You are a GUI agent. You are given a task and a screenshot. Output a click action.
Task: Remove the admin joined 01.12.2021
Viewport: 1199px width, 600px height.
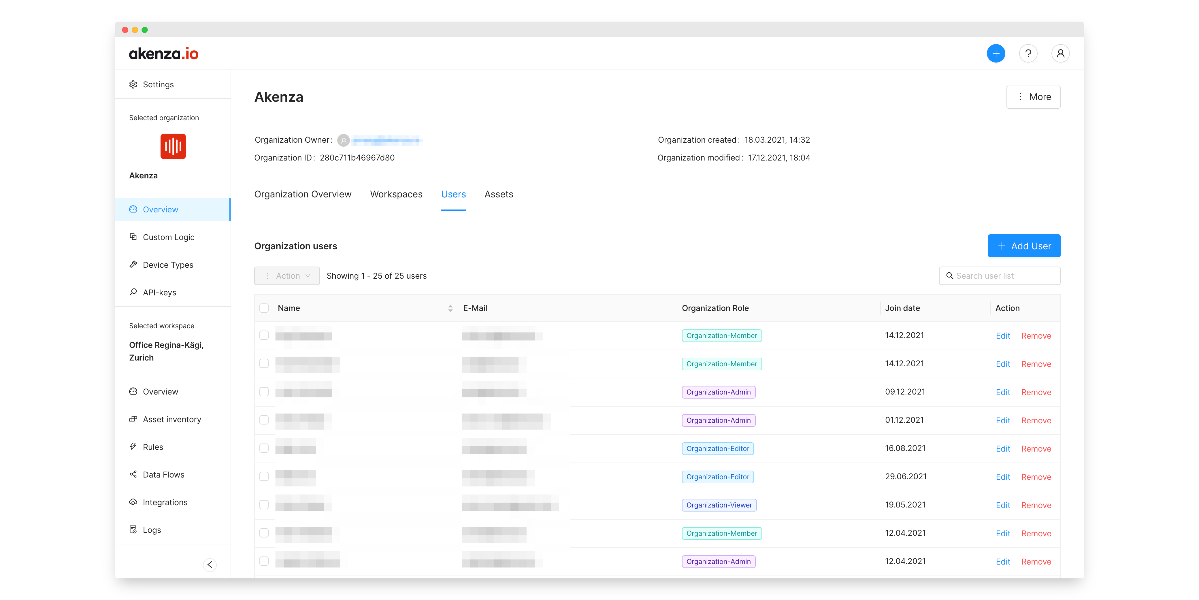[1036, 420]
